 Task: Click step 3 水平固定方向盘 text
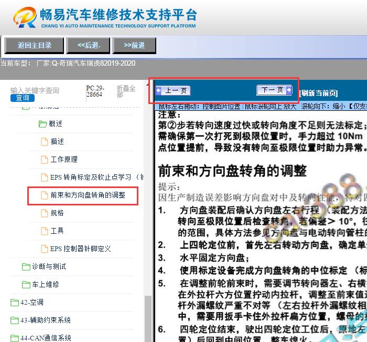(214, 258)
